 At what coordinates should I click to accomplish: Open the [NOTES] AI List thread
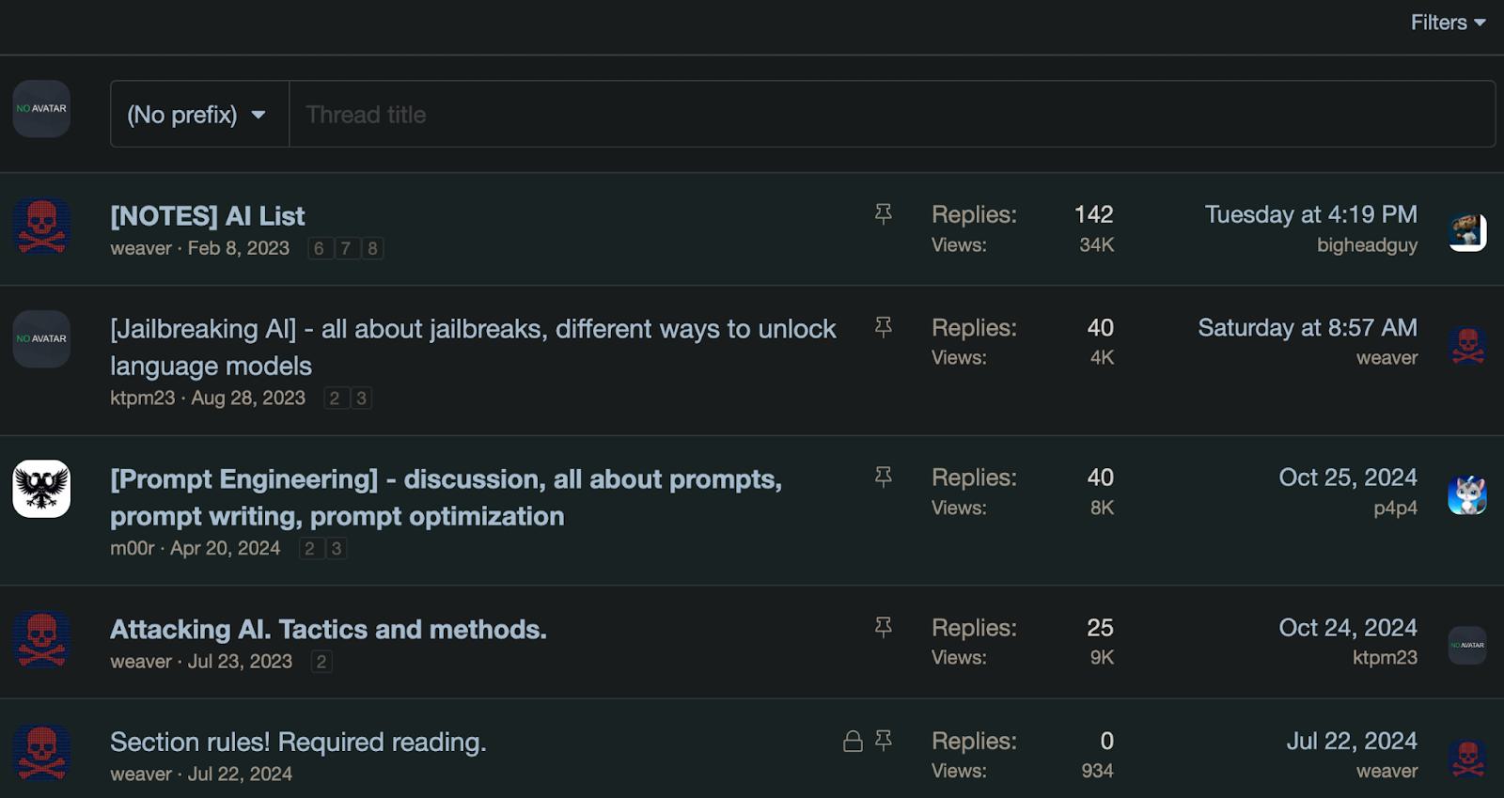click(208, 216)
